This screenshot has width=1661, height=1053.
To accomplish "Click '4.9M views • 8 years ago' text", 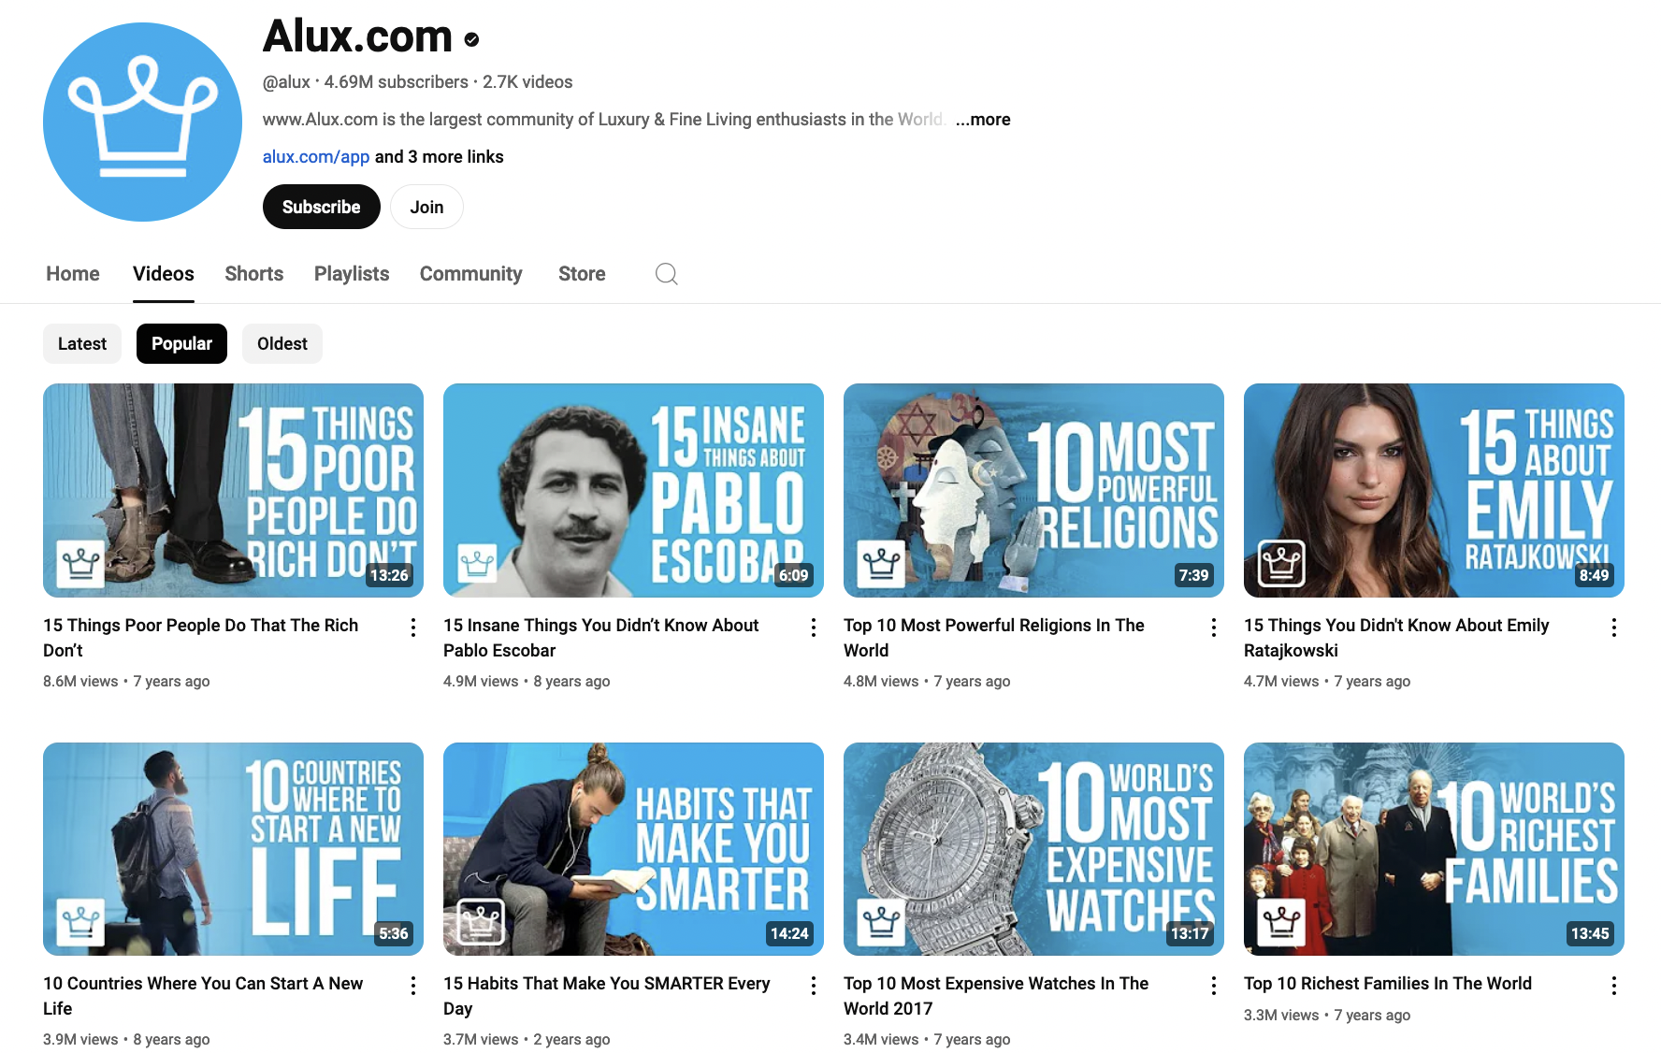I will tap(527, 682).
